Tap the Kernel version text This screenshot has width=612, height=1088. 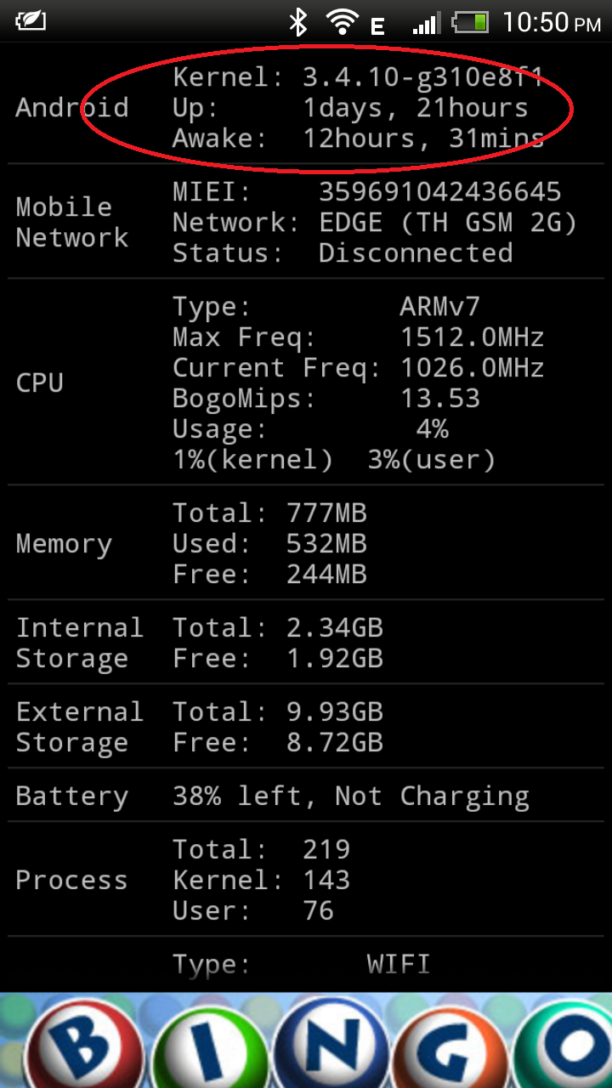422,77
